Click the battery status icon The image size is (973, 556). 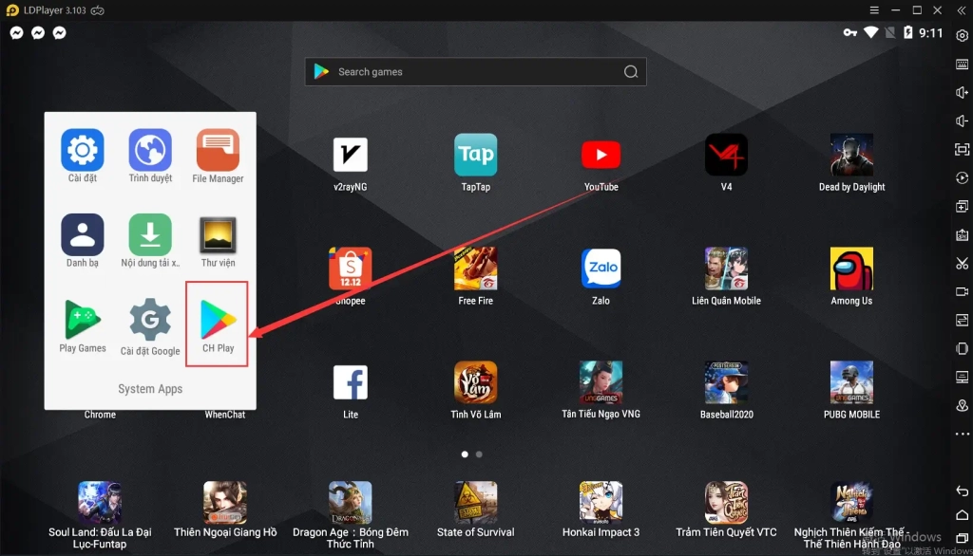click(907, 32)
